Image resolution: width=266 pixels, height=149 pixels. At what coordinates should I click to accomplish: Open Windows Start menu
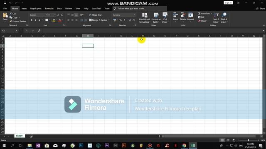4,145
